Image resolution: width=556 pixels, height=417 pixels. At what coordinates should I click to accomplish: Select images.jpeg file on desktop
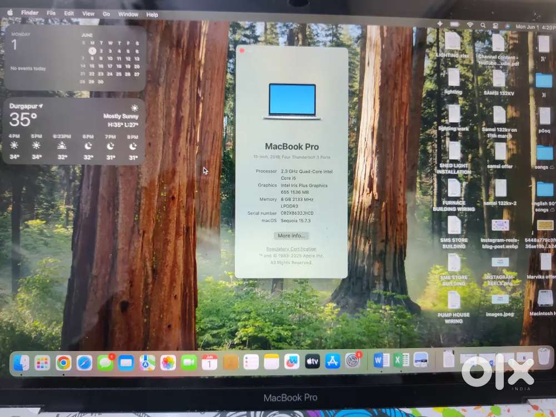click(500, 306)
